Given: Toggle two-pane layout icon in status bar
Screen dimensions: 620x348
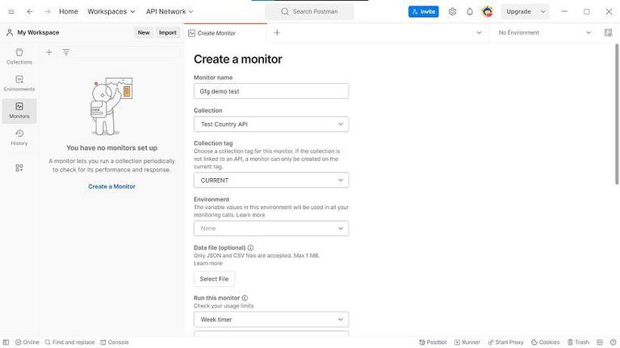Looking at the screenshot, I should pos(600,342).
